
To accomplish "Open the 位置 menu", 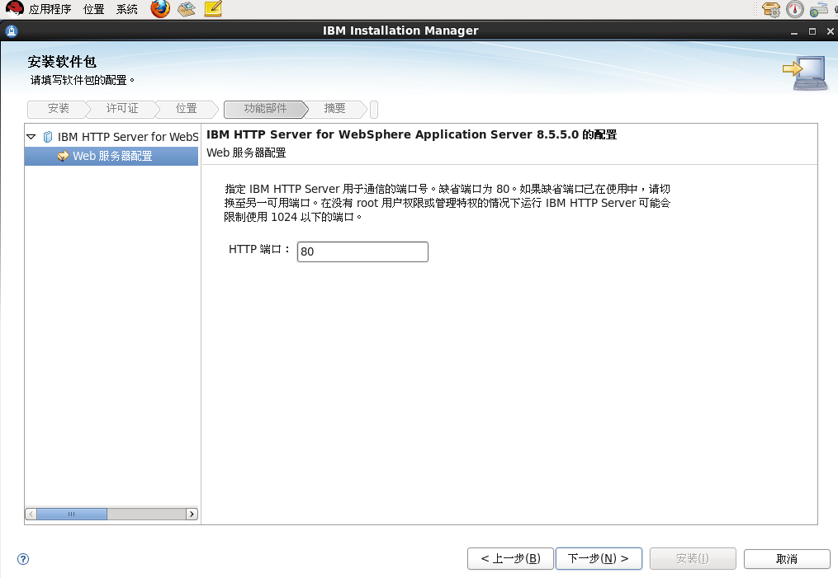I will click(93, 9).
